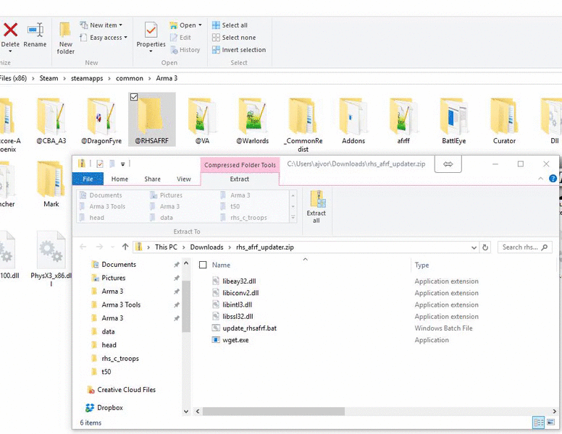Click Select none in ribbon

(234, 38)
